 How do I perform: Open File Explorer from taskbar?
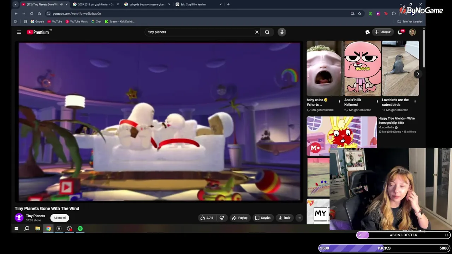[x=37, y=229]
